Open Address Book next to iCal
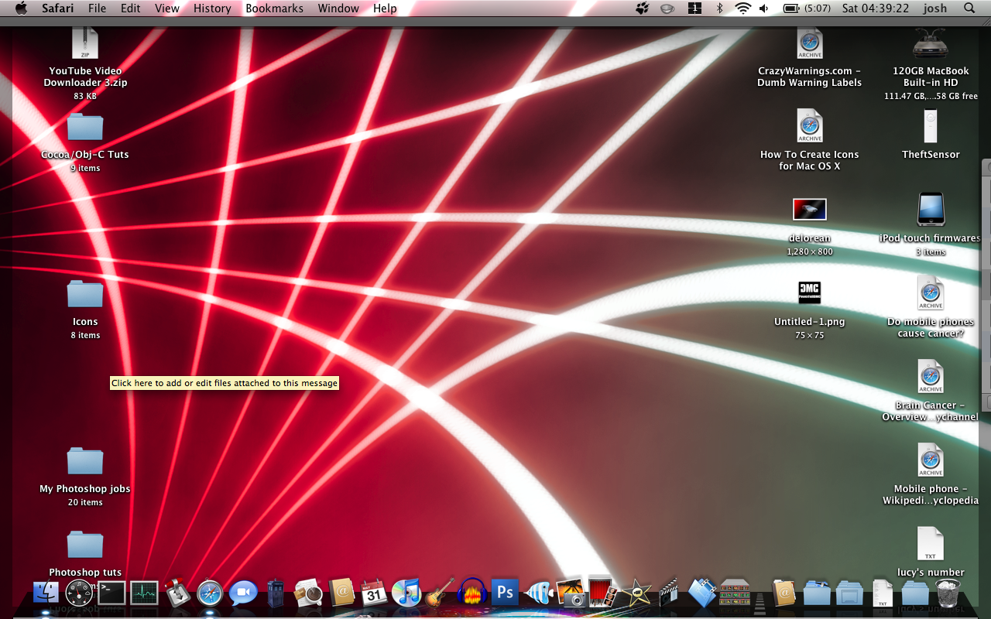Viewport: 991px width, 619px height. pos(341,593)
